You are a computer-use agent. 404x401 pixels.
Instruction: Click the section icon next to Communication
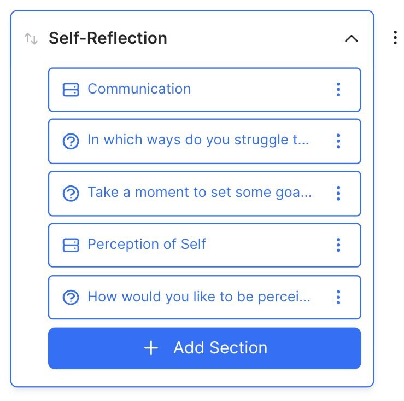(x=71, y=90)
